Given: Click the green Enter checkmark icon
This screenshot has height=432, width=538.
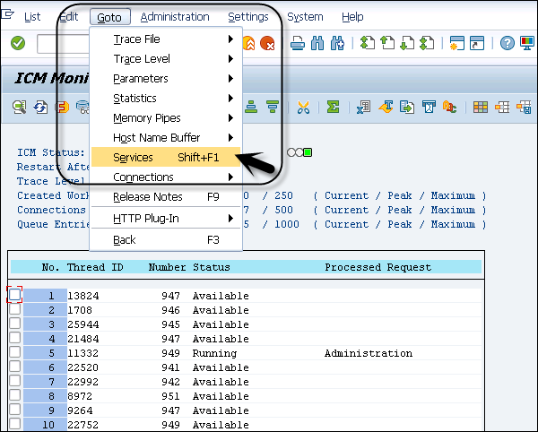Looking at the screenshot, I should (18, 43).
